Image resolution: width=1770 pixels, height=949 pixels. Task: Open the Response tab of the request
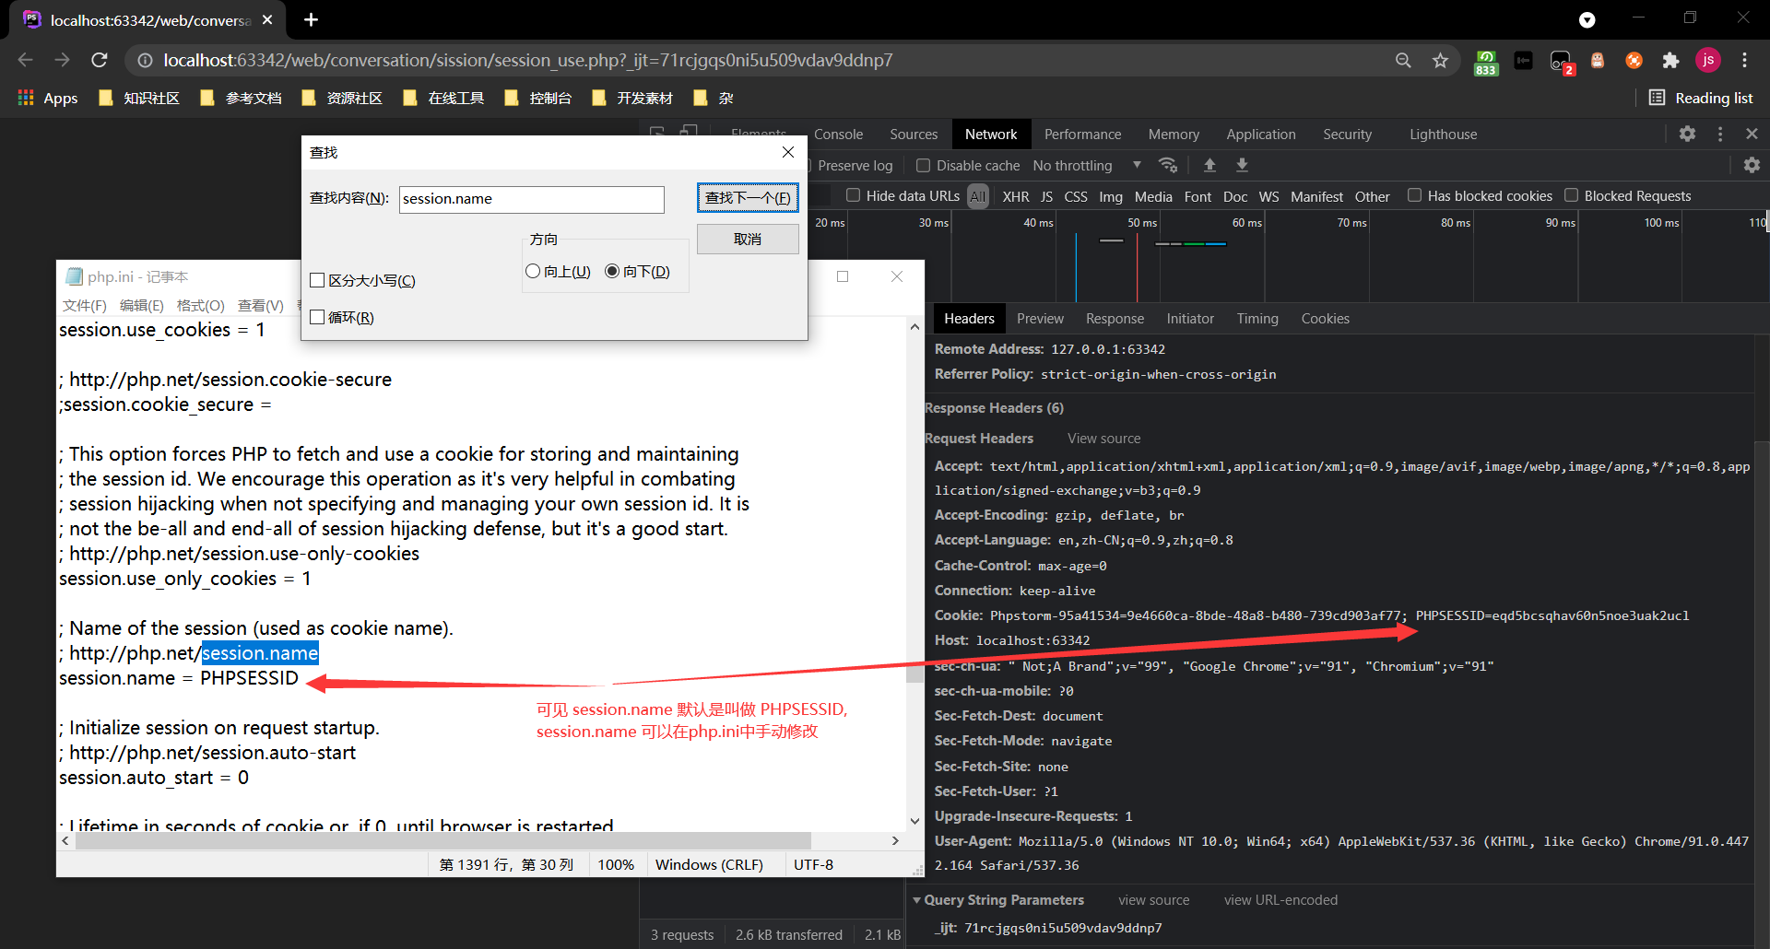(1115, 319)
